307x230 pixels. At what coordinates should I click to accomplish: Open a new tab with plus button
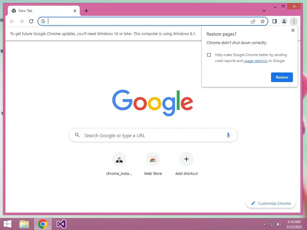[86, 11]
